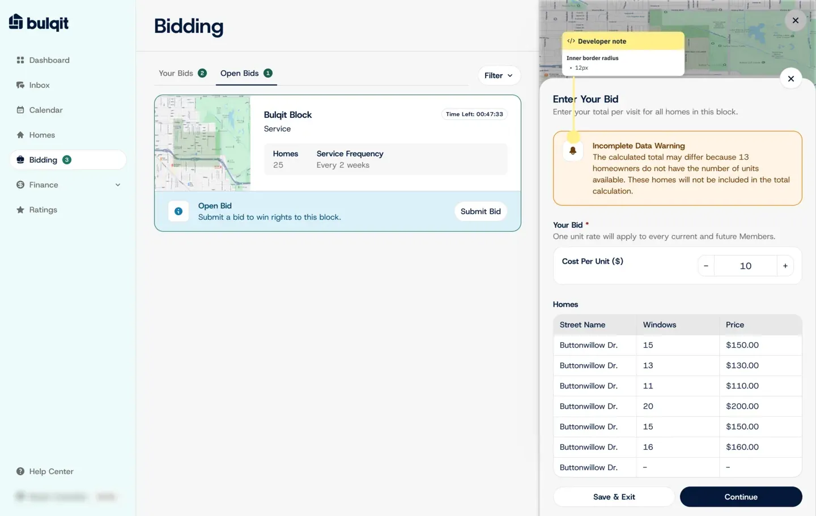
Task: Open Help Center link text
Action: [52, 471]
